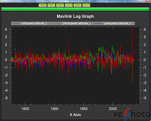The image size is (151, 121).
Task: Maximize the Log window
Action: point(143,1)
